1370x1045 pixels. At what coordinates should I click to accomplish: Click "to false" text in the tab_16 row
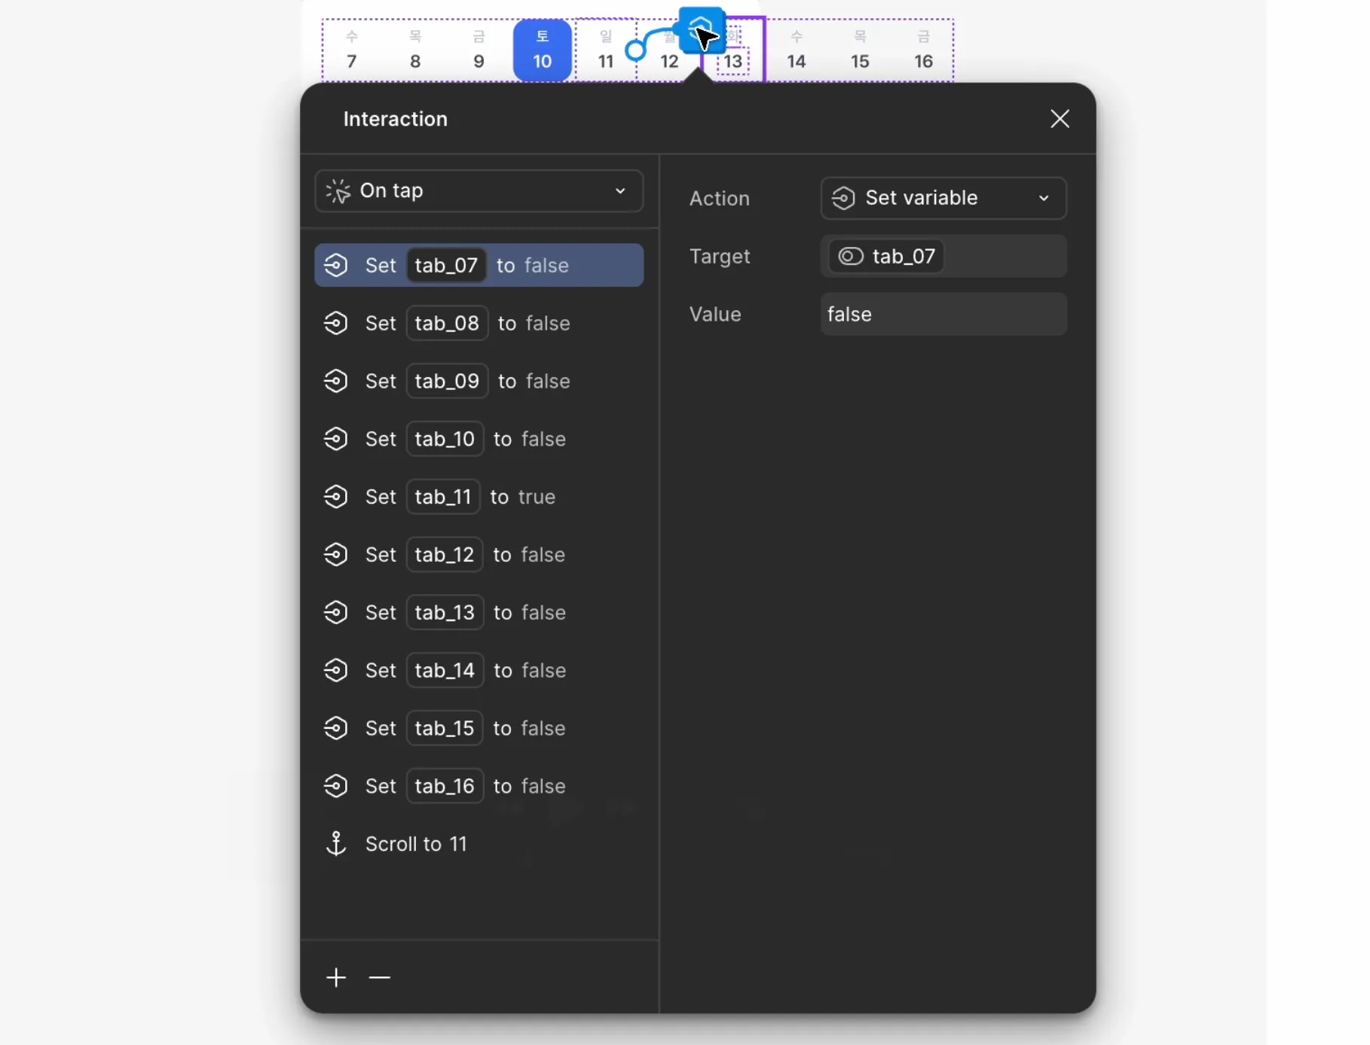click(530, 786)
